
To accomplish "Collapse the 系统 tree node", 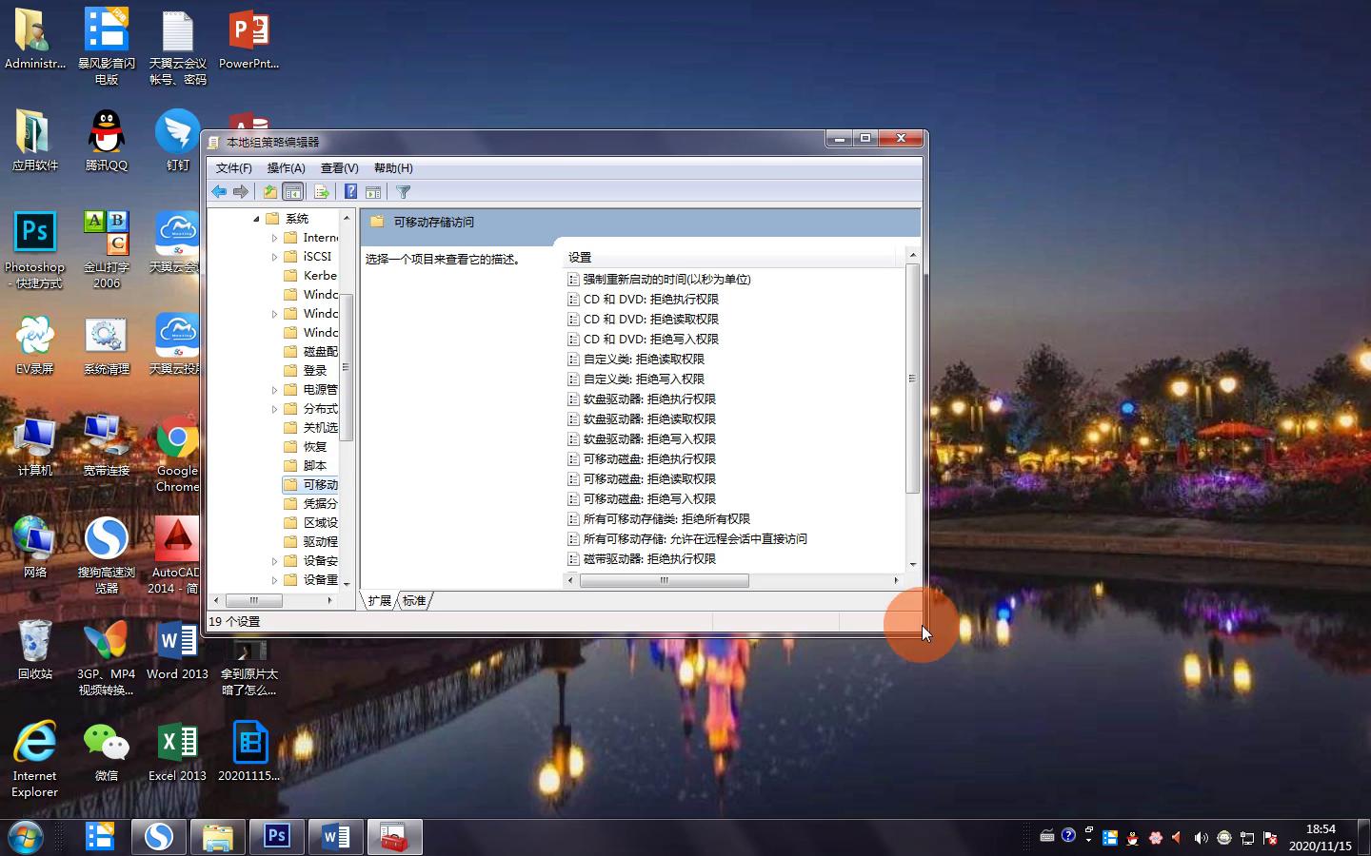I will pos(256,219).
